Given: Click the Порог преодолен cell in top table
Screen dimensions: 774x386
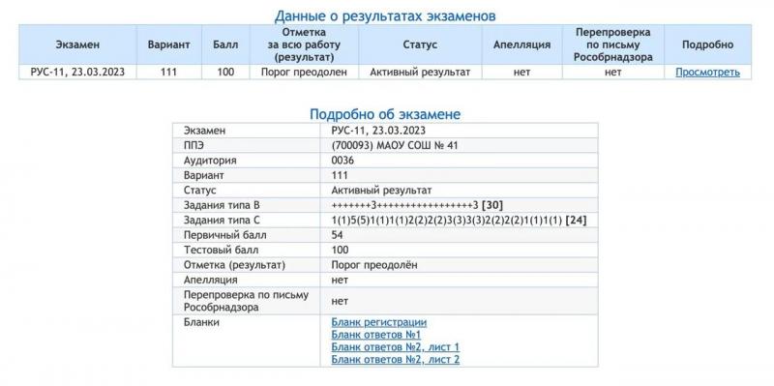Looking at the screenshot, I should click(304, 72).
